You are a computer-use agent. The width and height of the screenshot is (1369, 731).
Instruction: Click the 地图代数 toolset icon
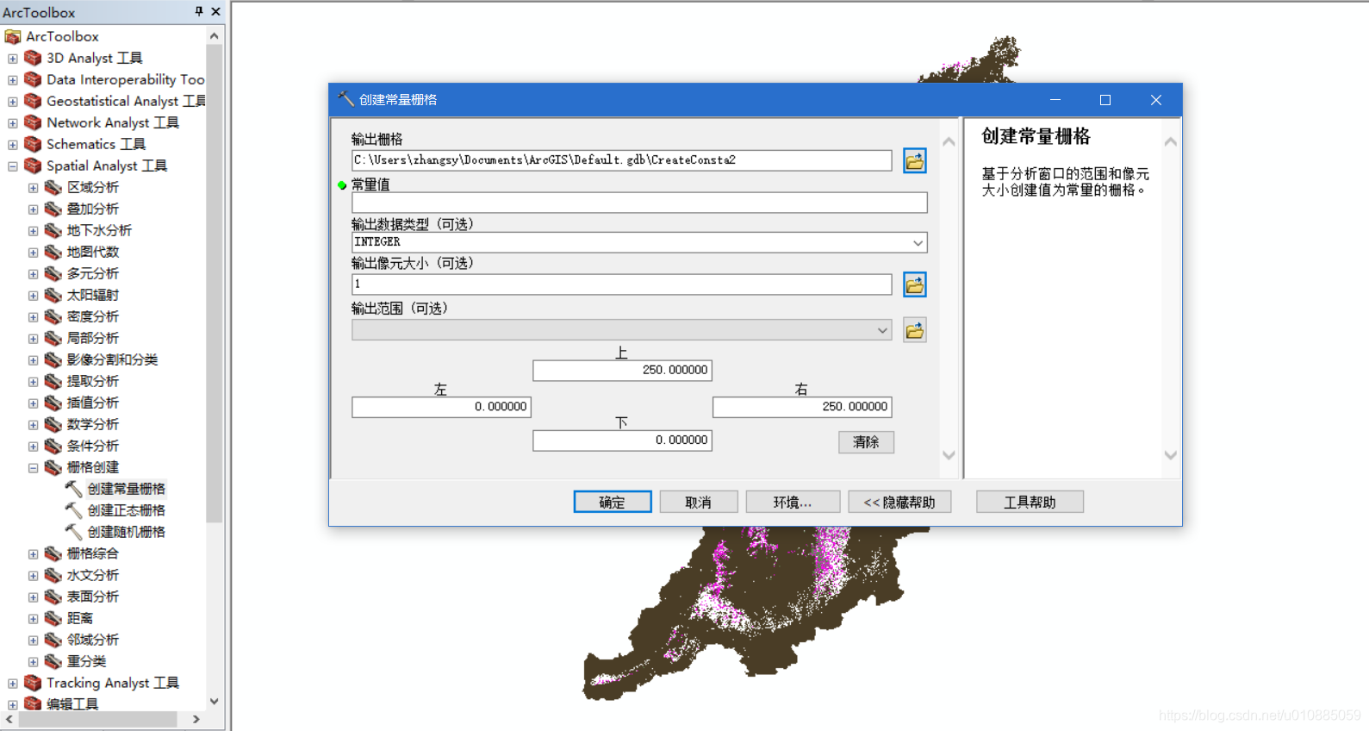53,252
